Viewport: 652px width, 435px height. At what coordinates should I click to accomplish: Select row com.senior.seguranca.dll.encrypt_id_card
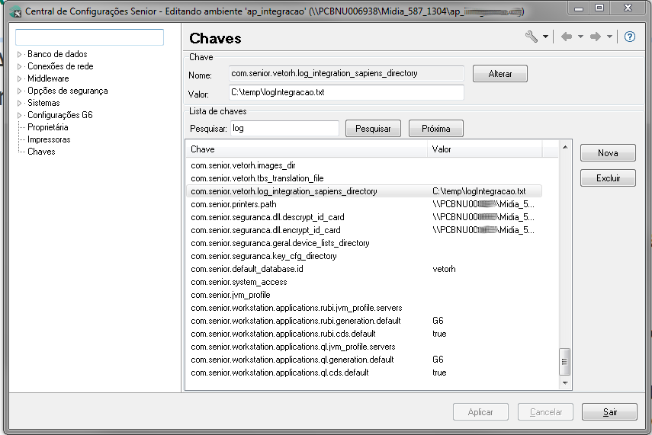pos(364,230)
